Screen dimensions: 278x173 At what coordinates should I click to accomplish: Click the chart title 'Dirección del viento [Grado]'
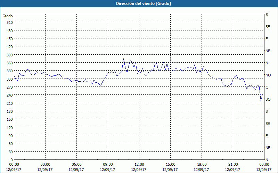pyautogui.click(x=139, y=3)
